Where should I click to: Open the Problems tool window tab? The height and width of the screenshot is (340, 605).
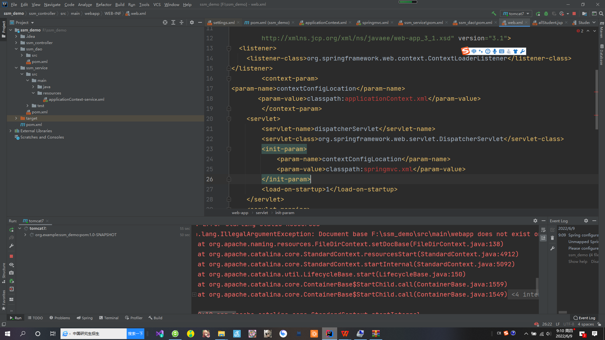pyautogui.click(x=60, y=318)
